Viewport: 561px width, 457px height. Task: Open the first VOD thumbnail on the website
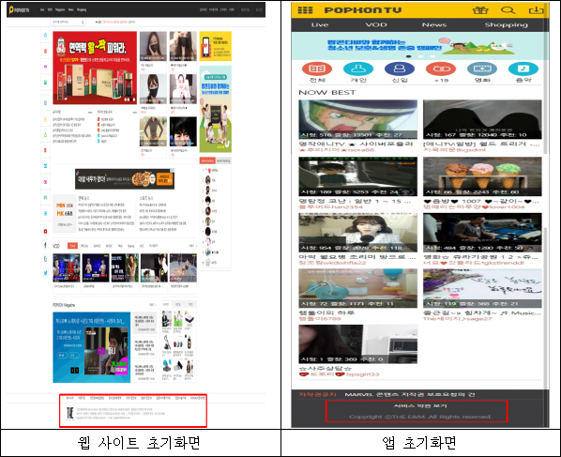[x=67, y=267]
